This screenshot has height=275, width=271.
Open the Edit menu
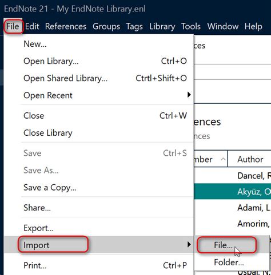32,26
